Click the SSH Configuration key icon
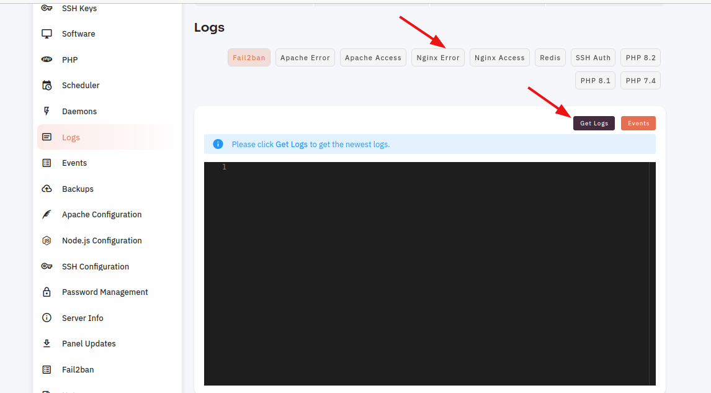This screenshot has width=711, height=393. pyautogui.click(x=47, y=266)
